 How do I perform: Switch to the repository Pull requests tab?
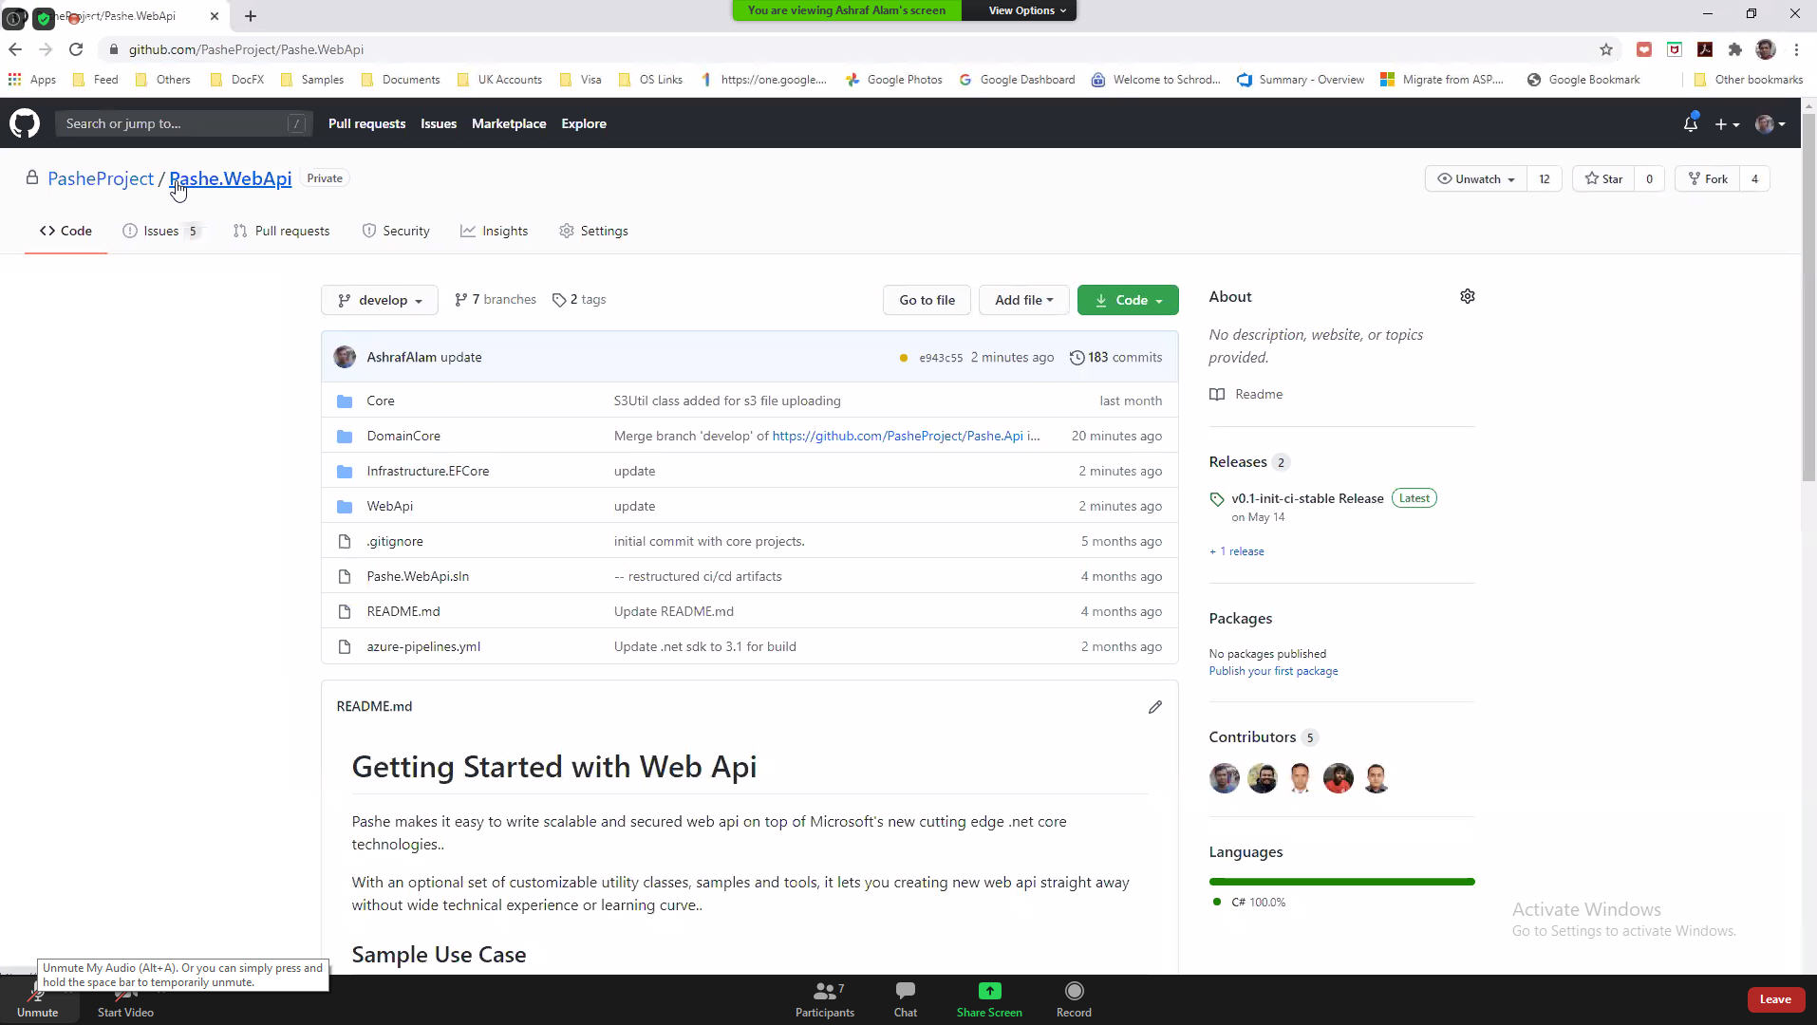pos(282,231)
